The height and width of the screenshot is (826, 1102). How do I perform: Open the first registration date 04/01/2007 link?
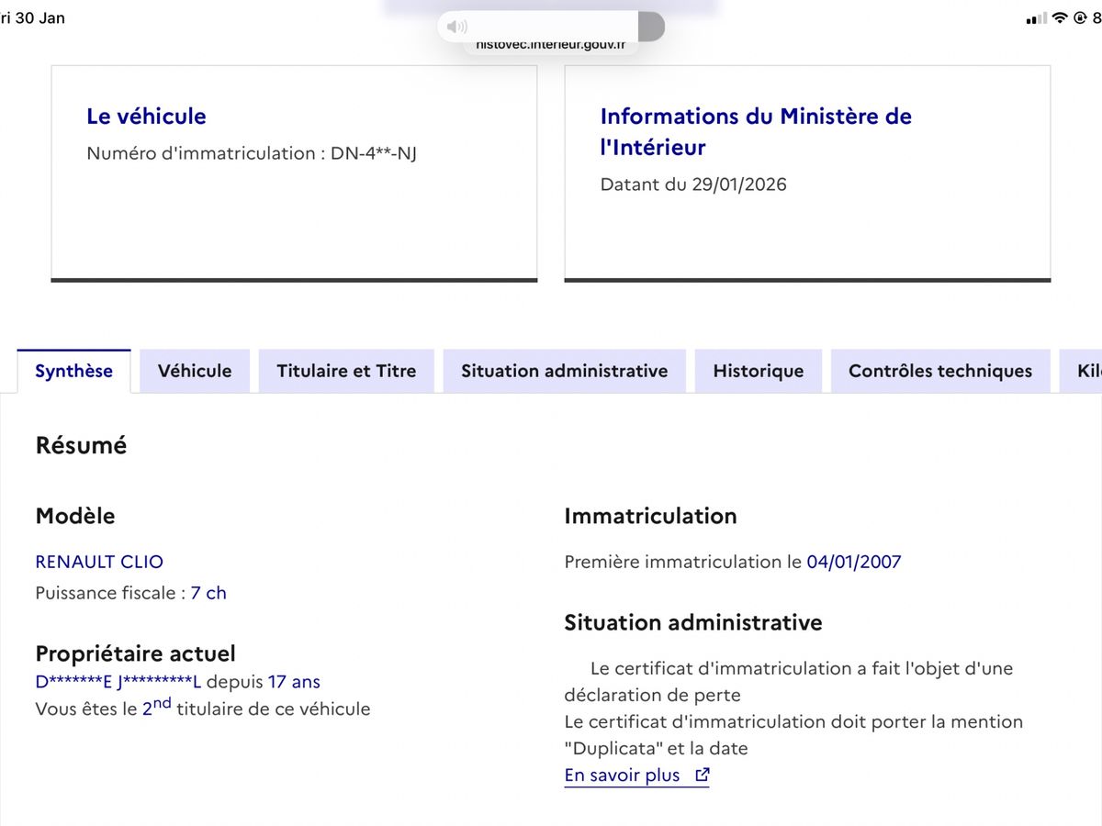854,562
